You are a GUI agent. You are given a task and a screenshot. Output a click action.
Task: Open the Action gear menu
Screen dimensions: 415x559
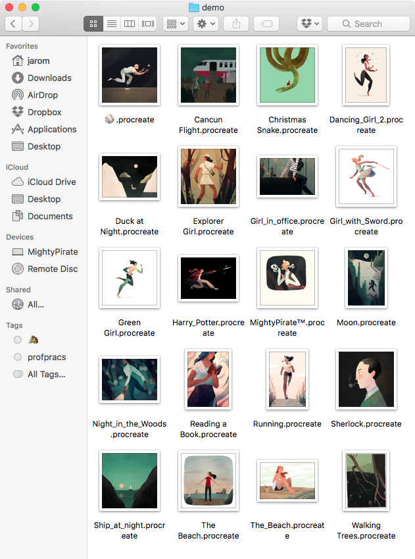[x=206, y=24]
